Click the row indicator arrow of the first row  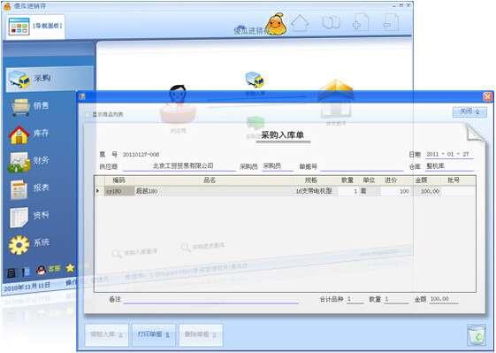pos(98,191)
